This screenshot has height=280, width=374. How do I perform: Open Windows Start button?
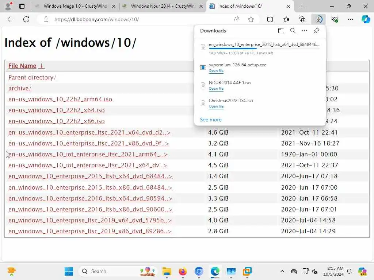point(69,271)
